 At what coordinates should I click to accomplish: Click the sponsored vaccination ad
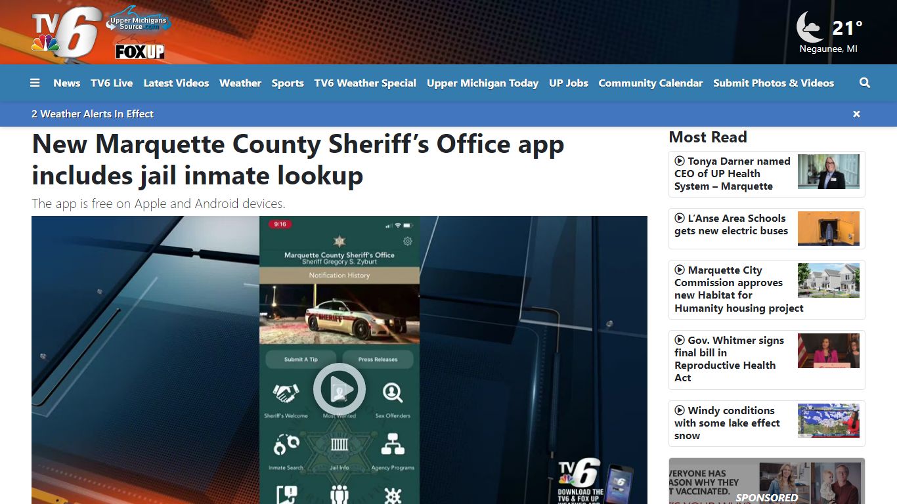coord(767,481)
